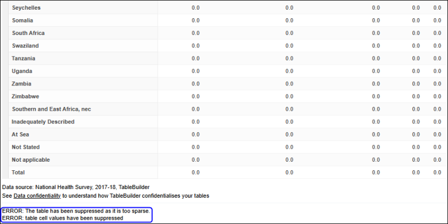Select first 0.0 cell in Total row

pyautogui.click(x=195, y=172)
